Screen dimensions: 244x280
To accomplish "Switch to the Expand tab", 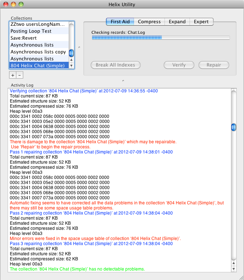I will (x=177, y=22).
